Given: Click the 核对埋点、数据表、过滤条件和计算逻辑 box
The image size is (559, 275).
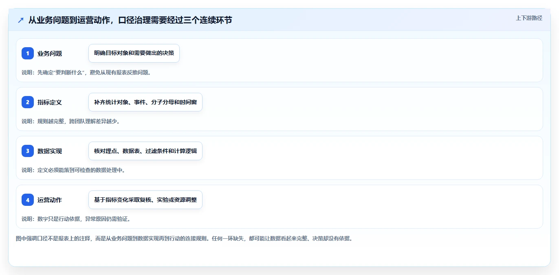Looking at the screenshot, I should (x=145, y=151).
